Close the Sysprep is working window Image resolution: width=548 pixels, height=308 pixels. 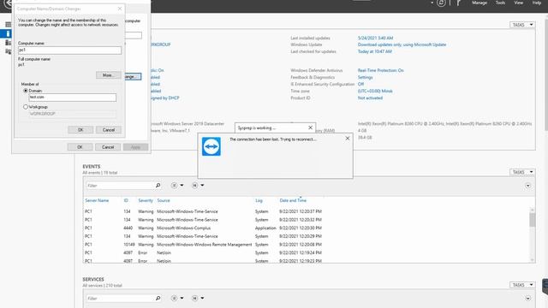(310, 127)
